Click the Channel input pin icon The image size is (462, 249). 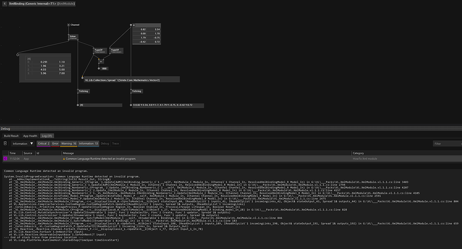click(x=68, y=25)
